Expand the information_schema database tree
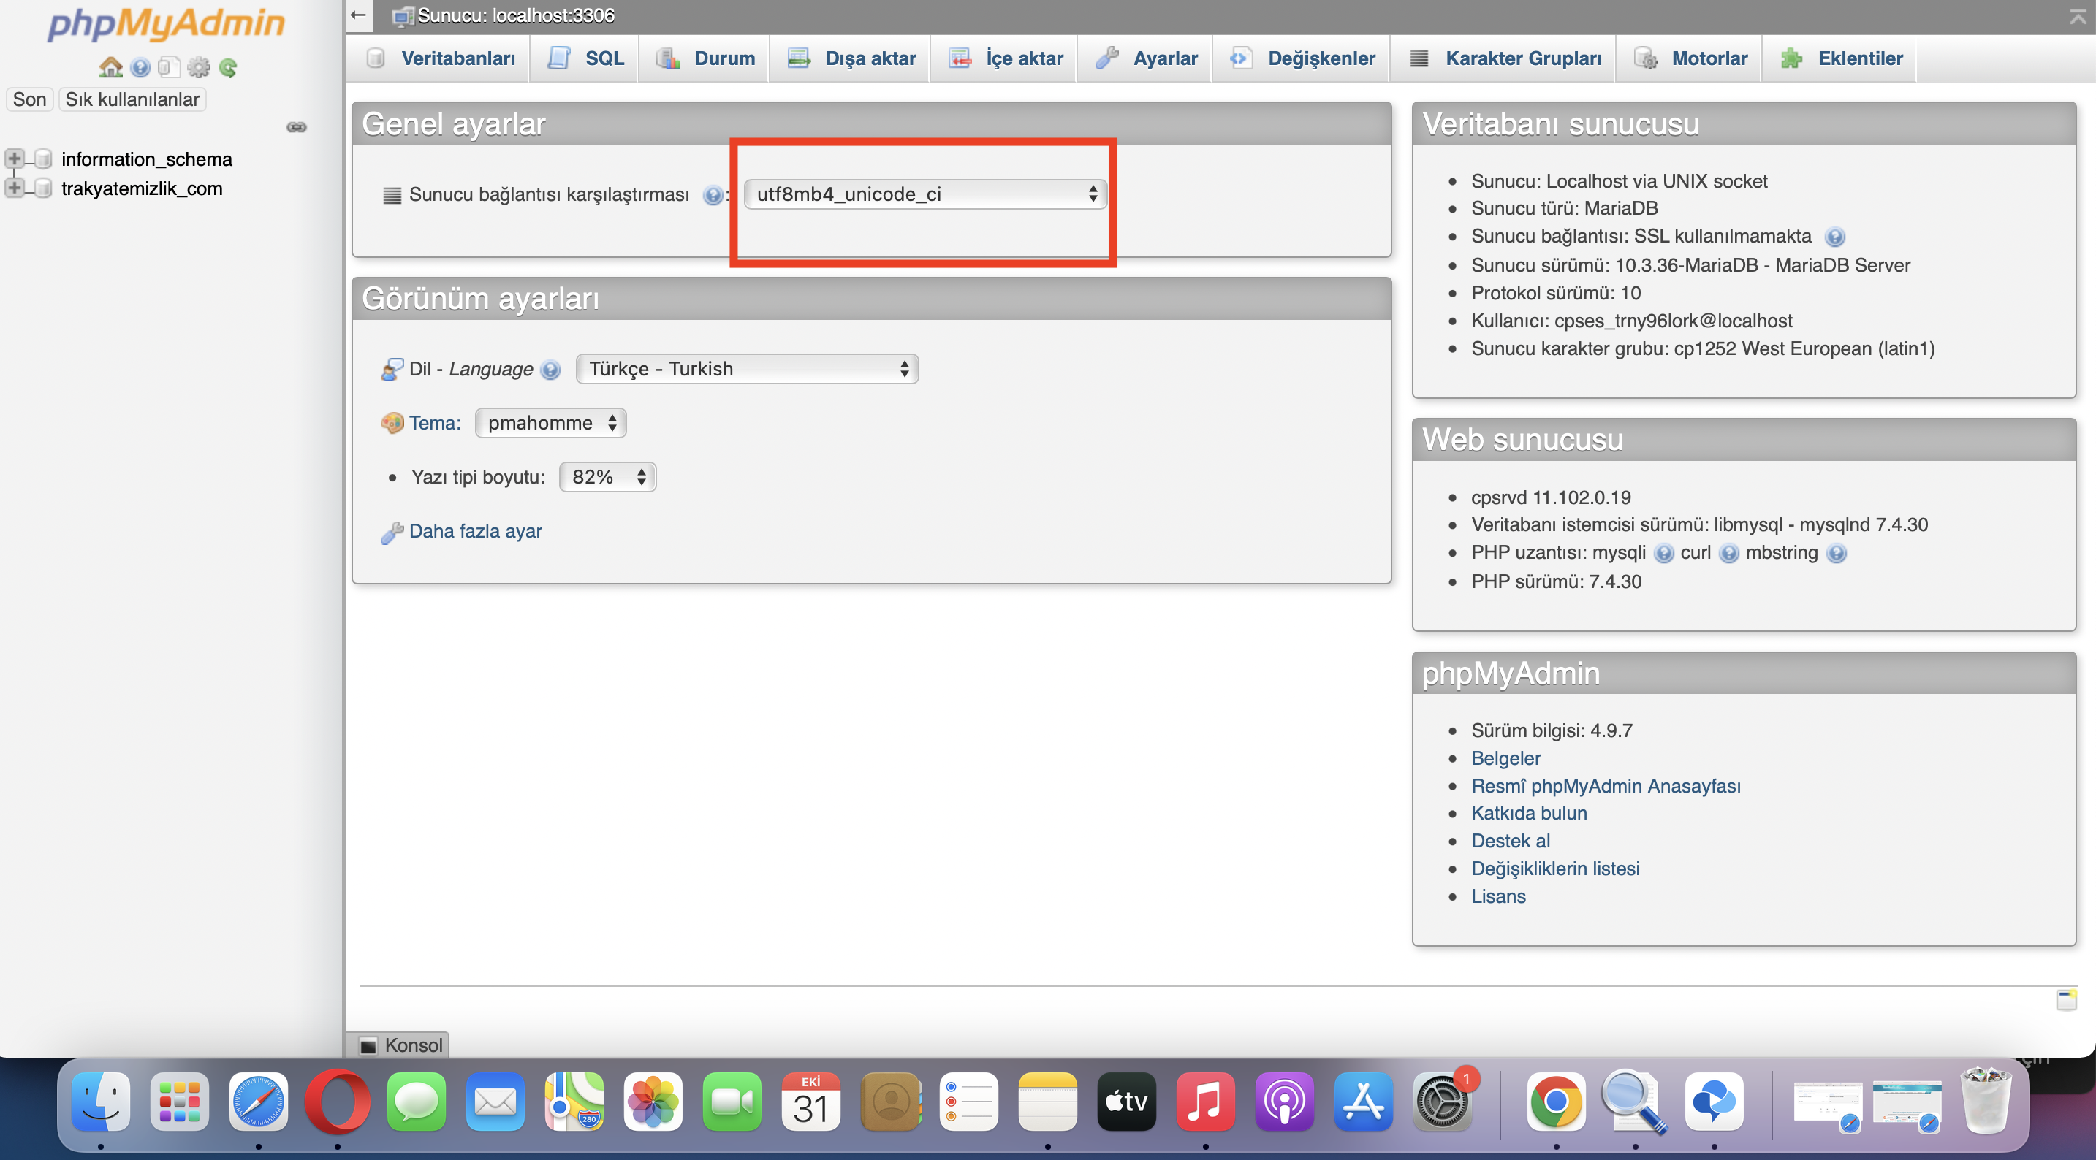The height and width of the screenshot is (1160, 2096). [14, 158]
